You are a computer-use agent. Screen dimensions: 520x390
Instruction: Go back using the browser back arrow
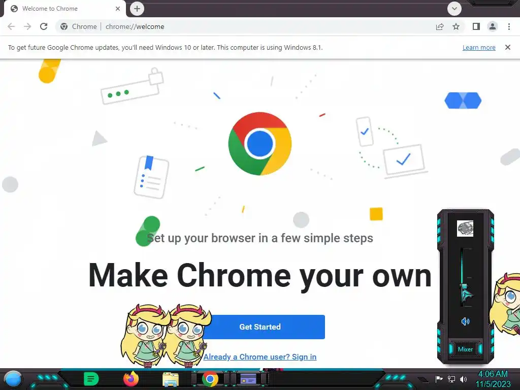pos(11,26)
